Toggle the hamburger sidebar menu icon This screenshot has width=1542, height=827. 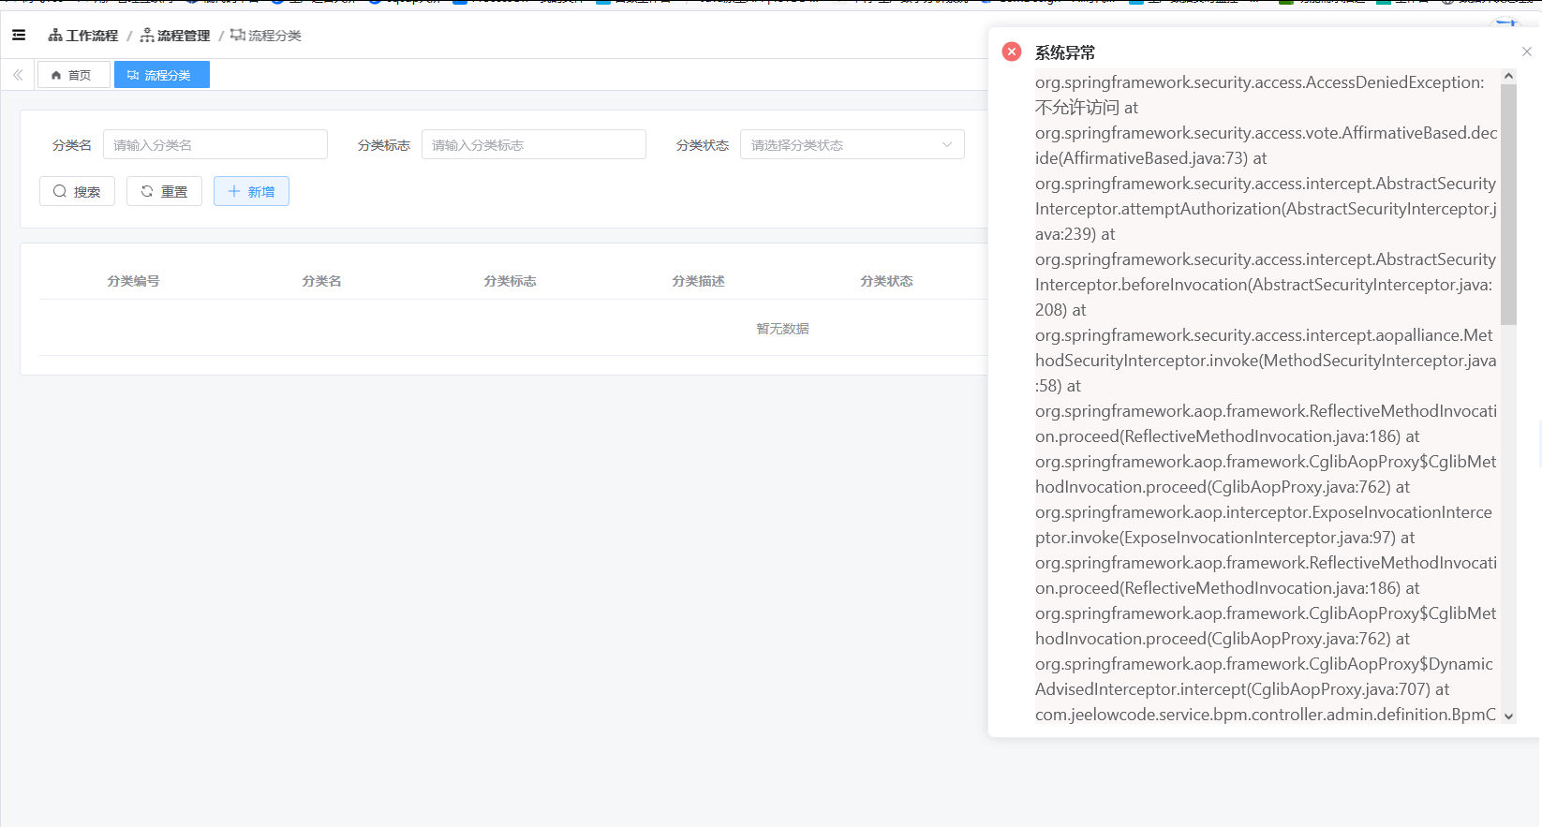(x=19, y=36)
